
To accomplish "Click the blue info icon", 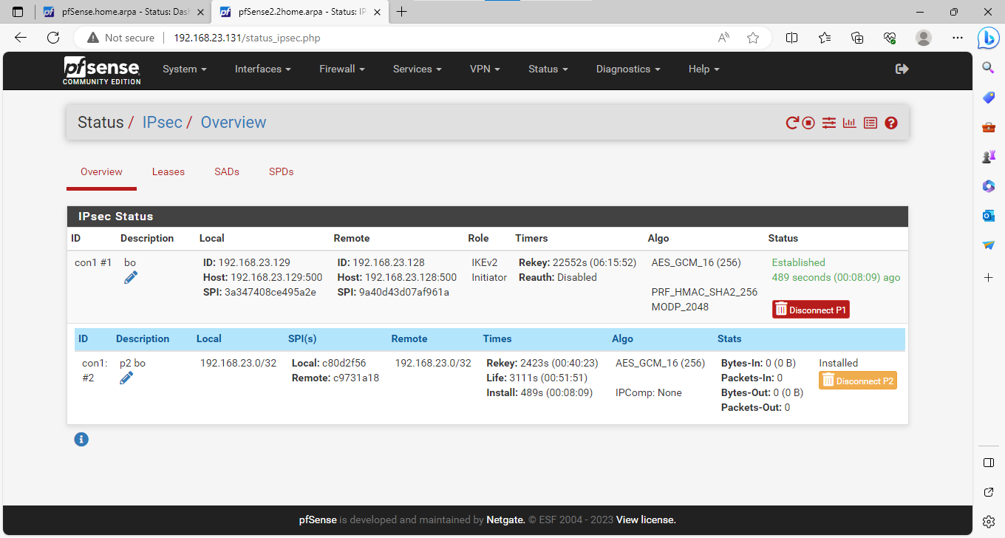I will (x=81, y=440).
